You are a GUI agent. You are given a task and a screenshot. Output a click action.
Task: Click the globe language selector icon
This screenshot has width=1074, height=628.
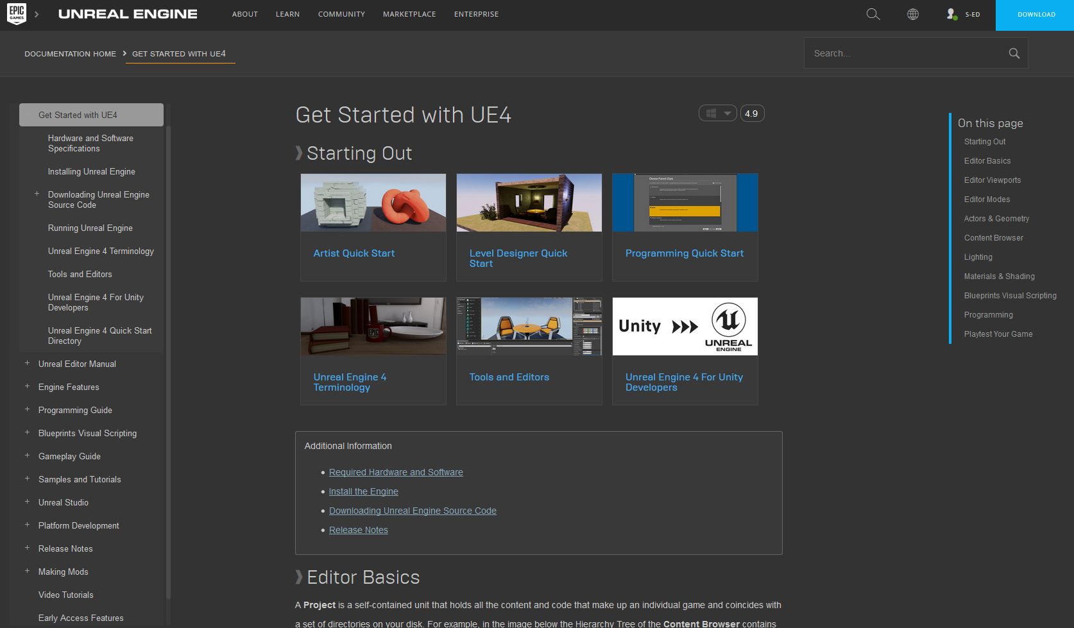point(913,14)
